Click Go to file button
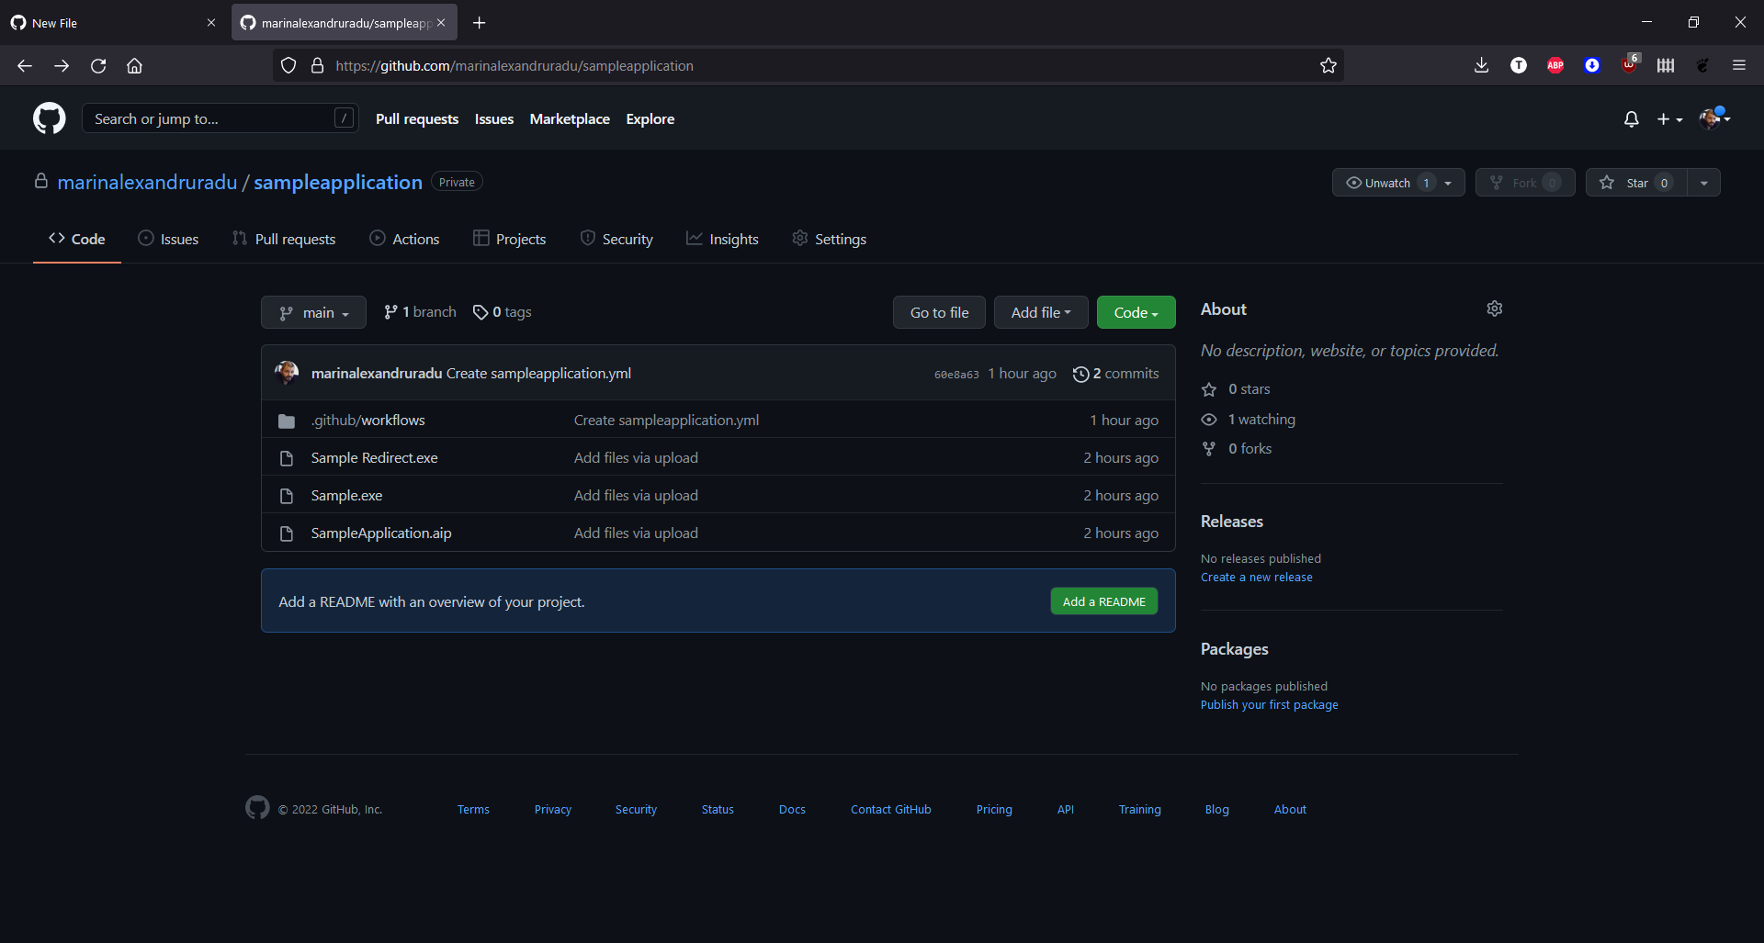 coord(939,312)
